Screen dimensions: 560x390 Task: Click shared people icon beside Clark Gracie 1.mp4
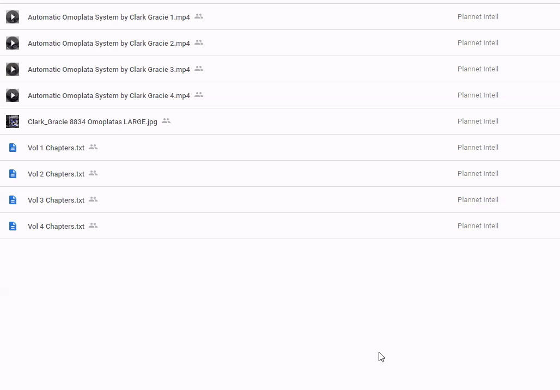[199, 16]
